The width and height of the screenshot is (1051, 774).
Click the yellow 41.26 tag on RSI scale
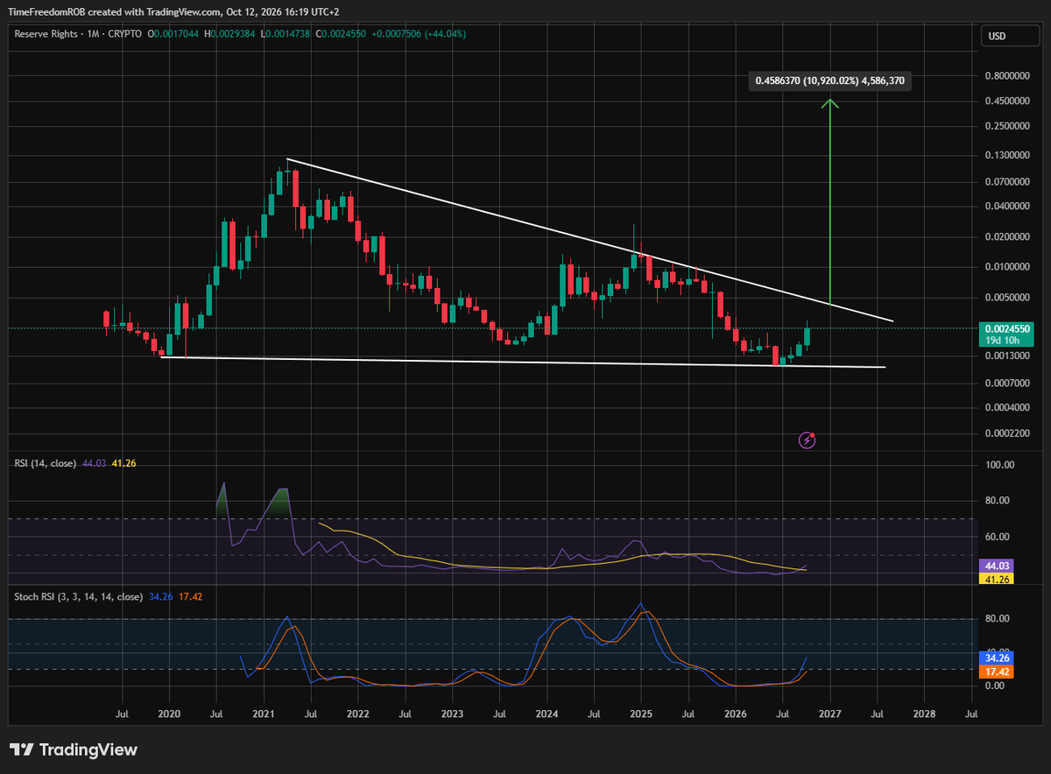997,580
